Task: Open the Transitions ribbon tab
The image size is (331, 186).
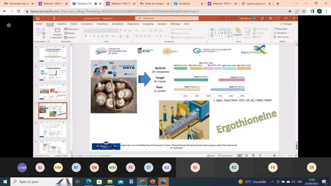Action: (102, 24)
